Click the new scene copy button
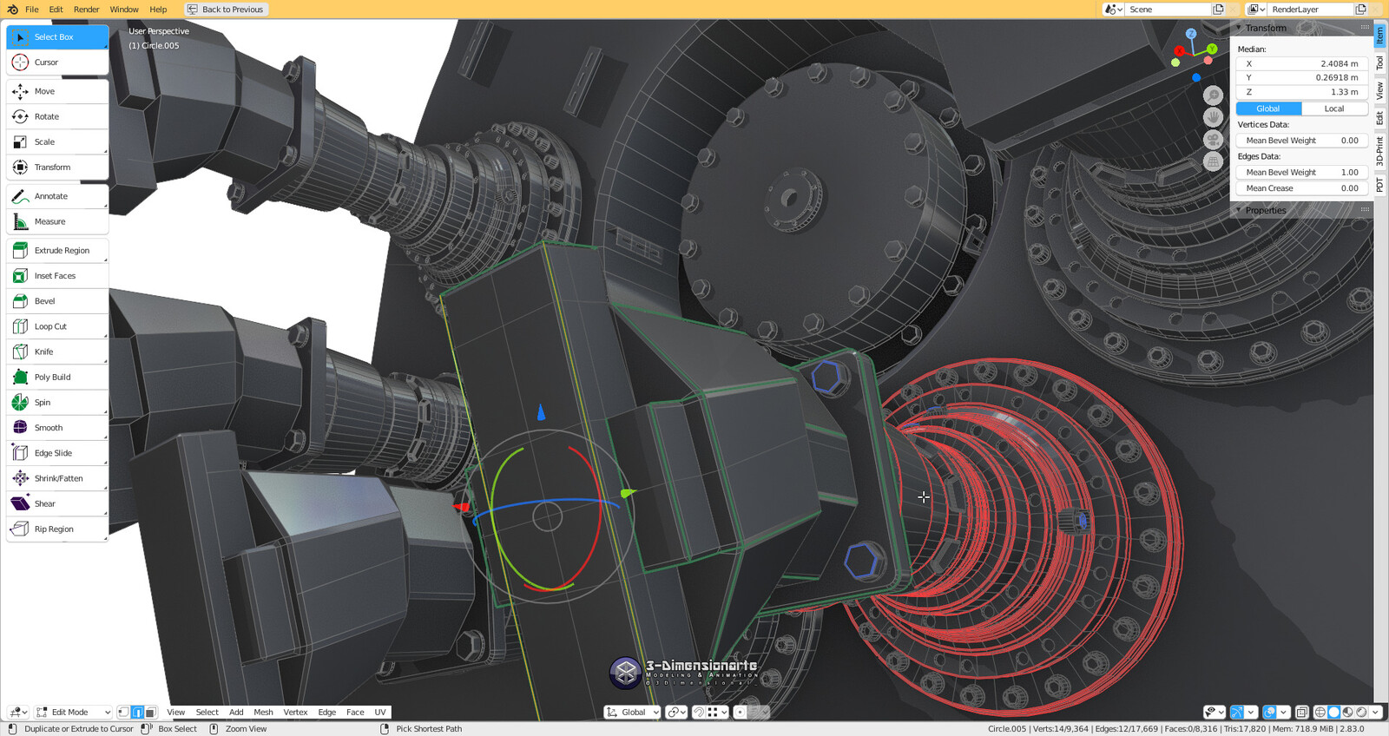This screenshot has width=1389, height=736. pos(1218,10)
